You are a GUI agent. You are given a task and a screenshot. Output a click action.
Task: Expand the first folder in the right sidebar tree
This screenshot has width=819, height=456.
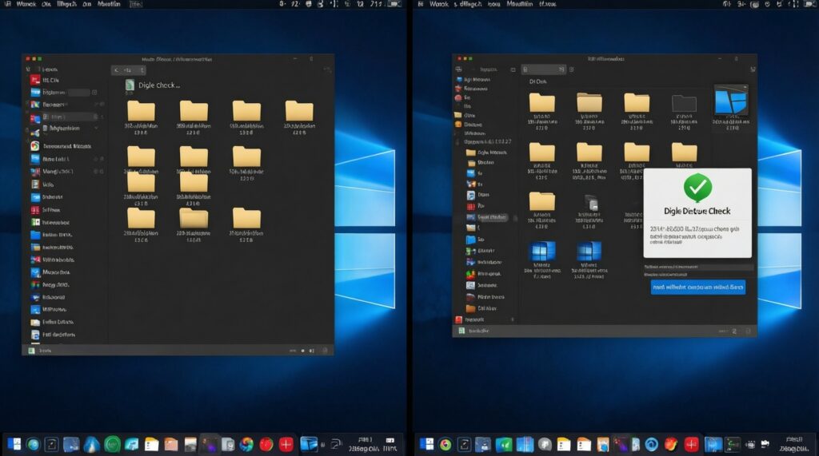click(469, 152)
